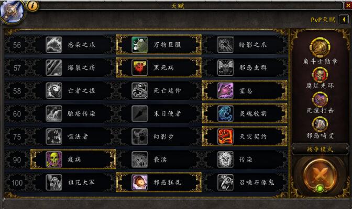The width and height of the screenshot is (352, 209).
Task: Open the 死疽打击 PvP talent slot
Action: pyautogui.click(x=320, y=99)
